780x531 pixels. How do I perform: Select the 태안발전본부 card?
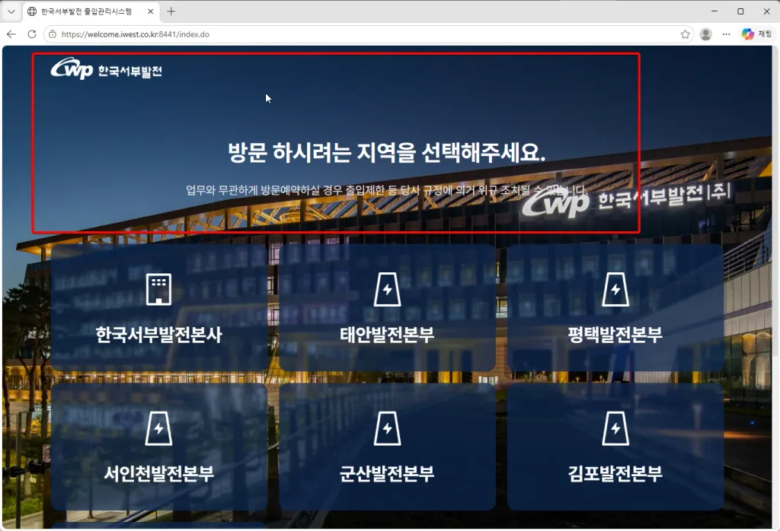tap(387, 307)
